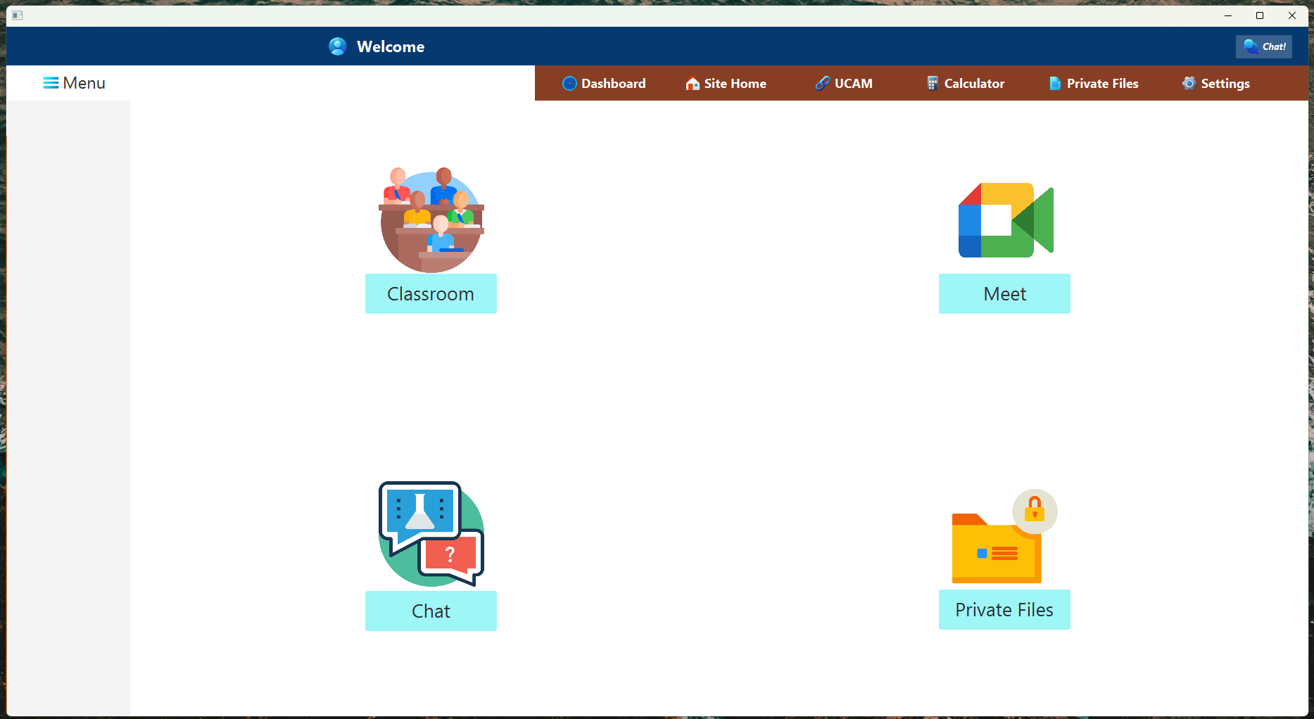Click the Private Files document icon in navbar
The width and height of the screenshot is (1314, 719).
1055,84
